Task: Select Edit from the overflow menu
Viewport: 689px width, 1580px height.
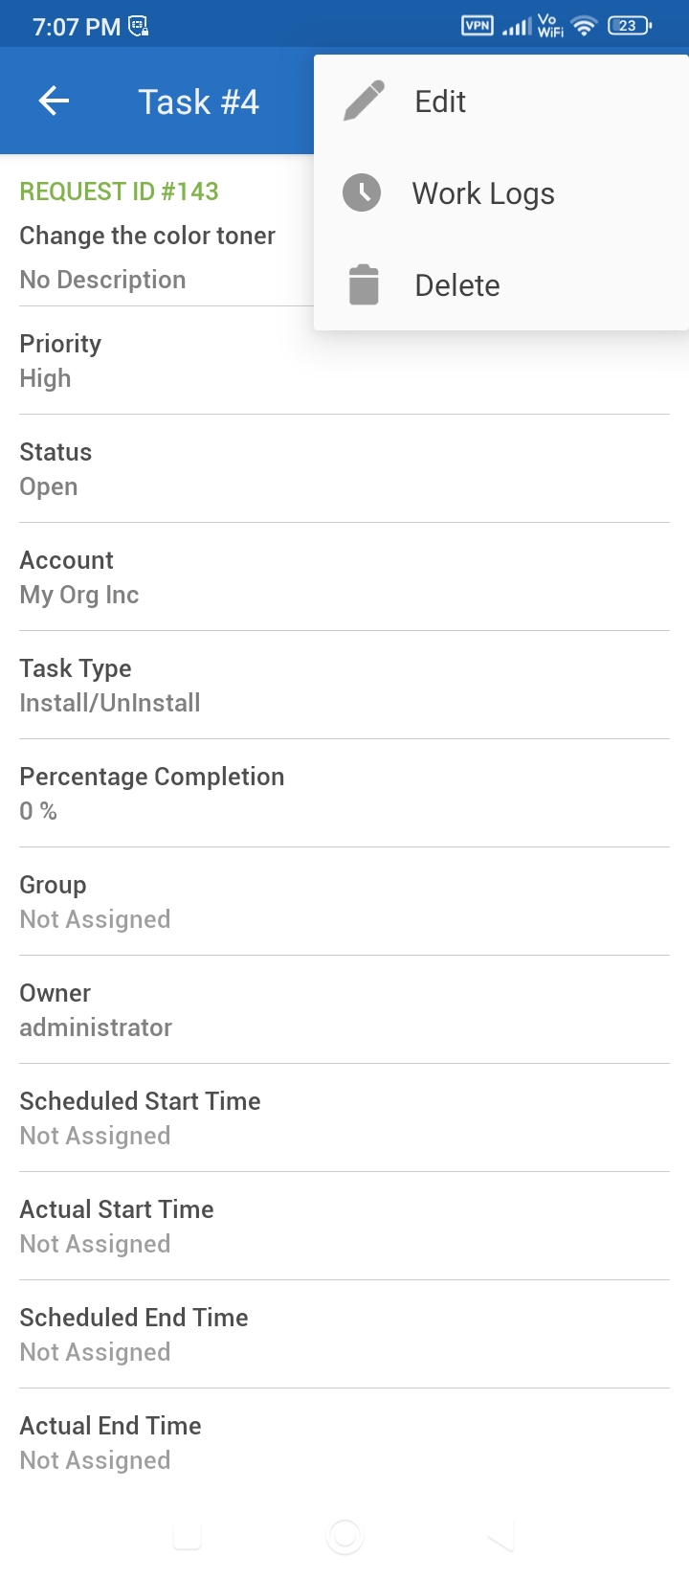Action: click(x=440, y=102)
